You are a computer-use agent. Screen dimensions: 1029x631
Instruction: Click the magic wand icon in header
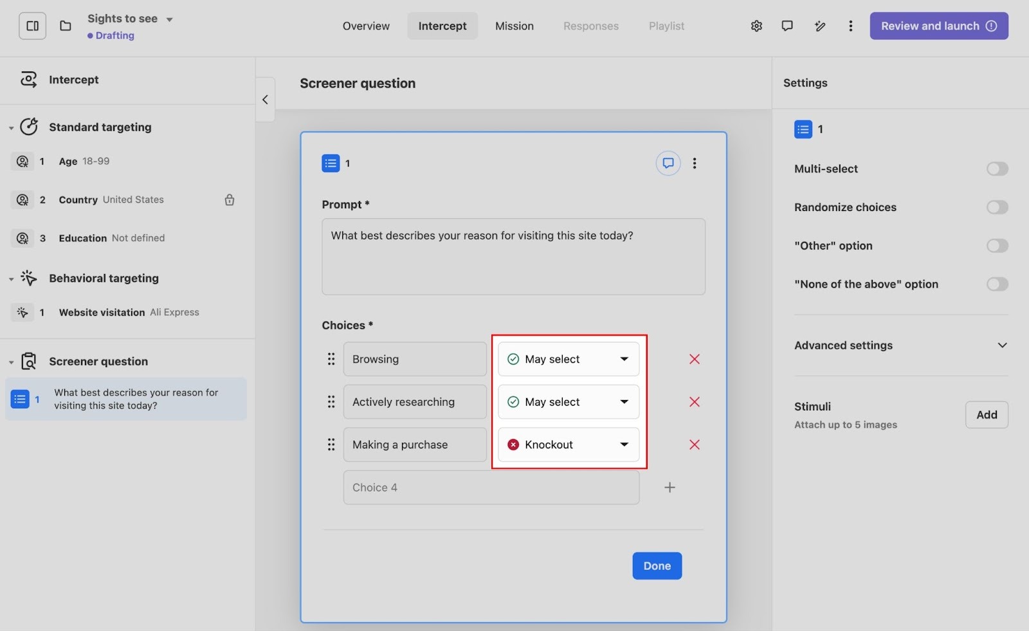[819, 26]
